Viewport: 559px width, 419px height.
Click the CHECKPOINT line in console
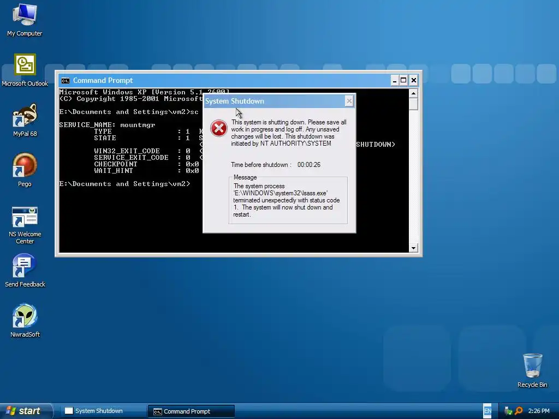pyautogui.click(x=146, y=164)
